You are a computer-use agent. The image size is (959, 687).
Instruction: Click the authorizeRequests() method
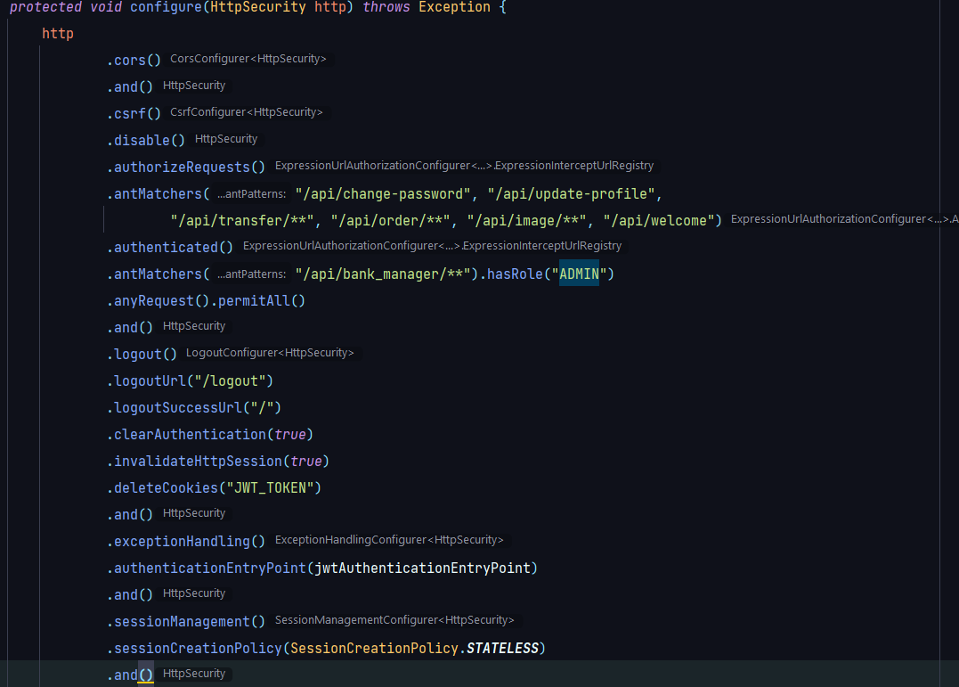184,167
